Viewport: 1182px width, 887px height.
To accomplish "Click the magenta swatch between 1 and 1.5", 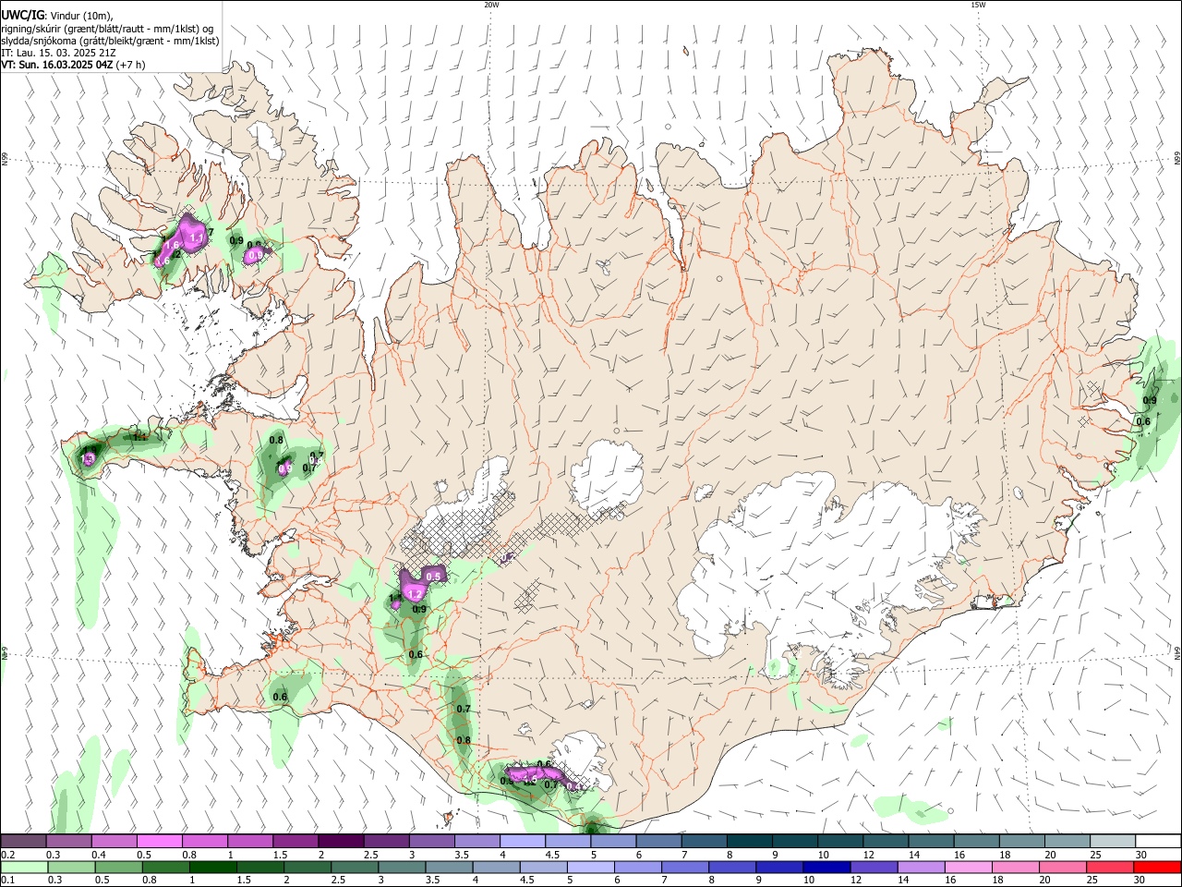I will 250,842.
